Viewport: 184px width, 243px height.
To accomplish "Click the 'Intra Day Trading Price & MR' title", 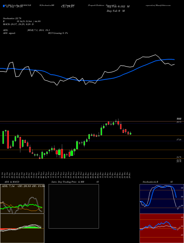I will (68, 182).
